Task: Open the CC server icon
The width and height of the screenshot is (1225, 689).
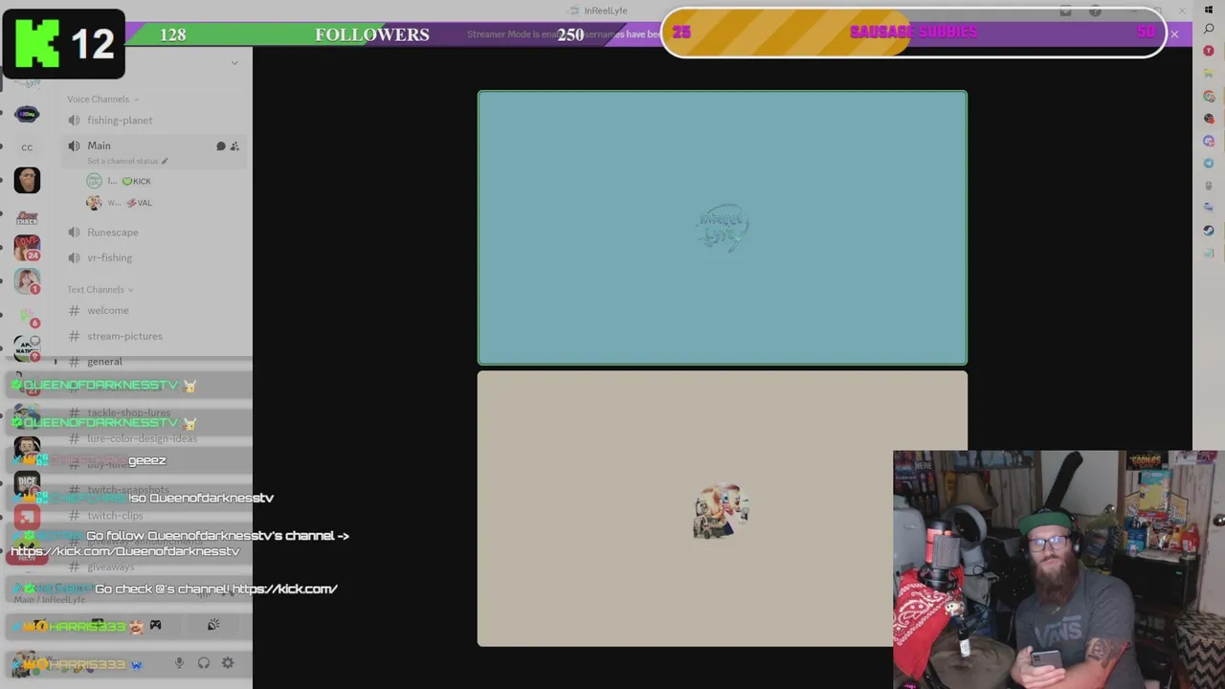Action: [x=27, y=147]
